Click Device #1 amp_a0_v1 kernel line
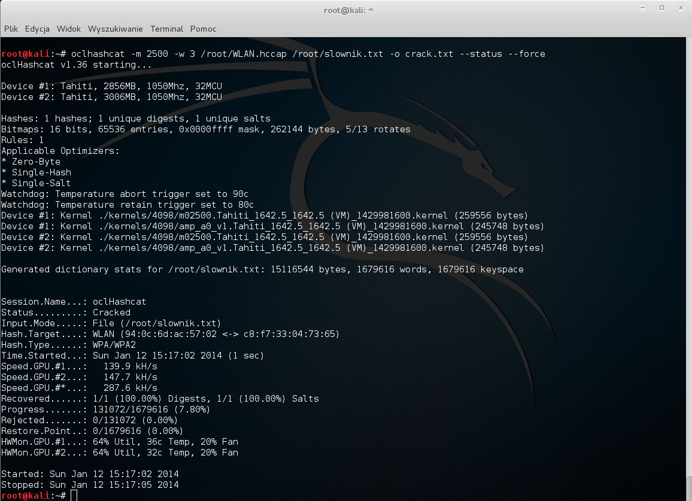692x501 pixels. 273,226
